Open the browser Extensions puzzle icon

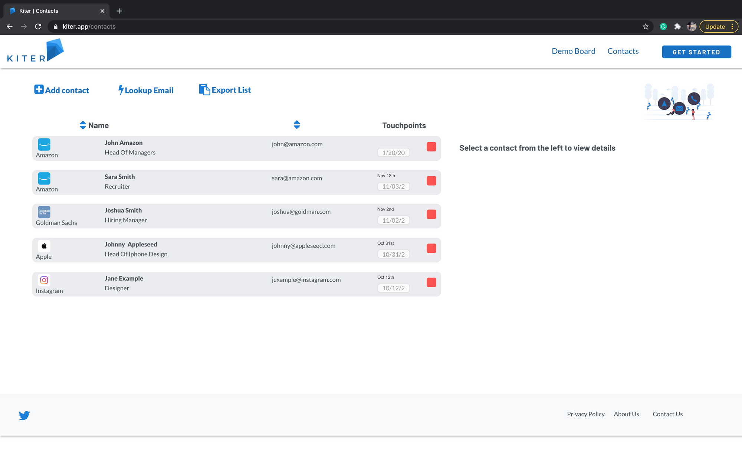(x=677, y=27)
